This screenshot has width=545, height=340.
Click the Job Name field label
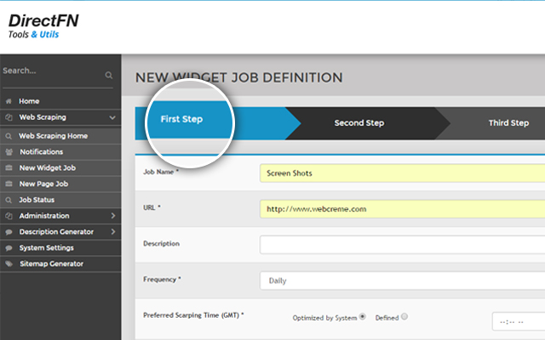[x=161, y=172]
